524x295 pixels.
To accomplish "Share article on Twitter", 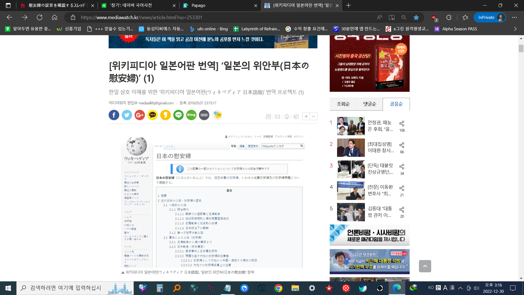I will (x=127, y=115).
